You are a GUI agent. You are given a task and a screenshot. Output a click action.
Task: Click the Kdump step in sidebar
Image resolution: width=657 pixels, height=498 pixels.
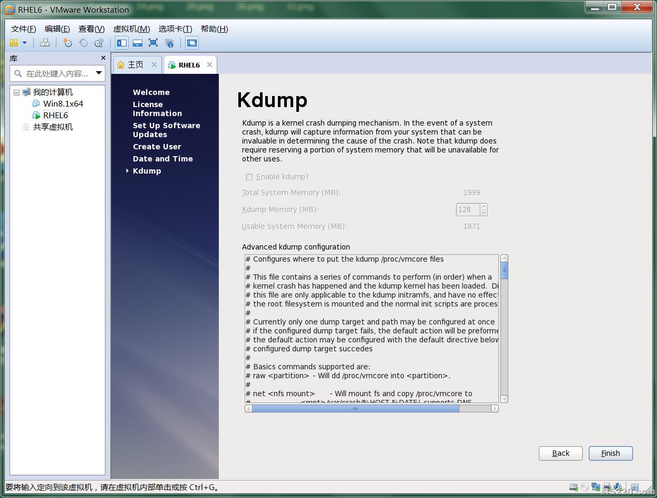click(x=147, y=171)
